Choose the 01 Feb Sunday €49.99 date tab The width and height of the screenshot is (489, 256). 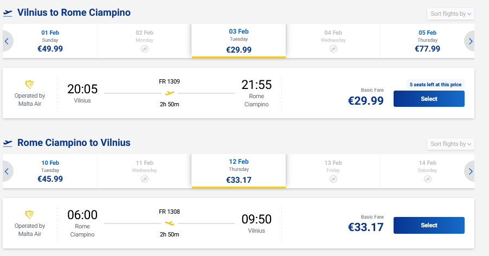pyautogui.click(x=50, y=41)
